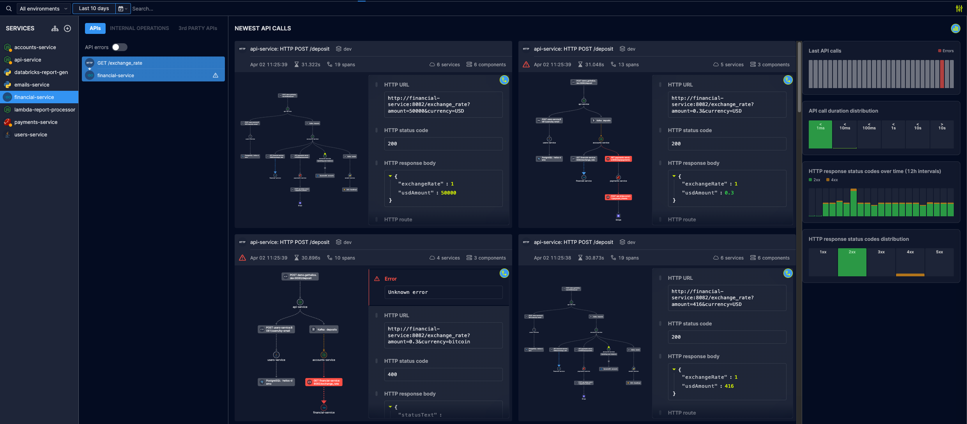Open the filter settings sliders icon

click(959, 9)
